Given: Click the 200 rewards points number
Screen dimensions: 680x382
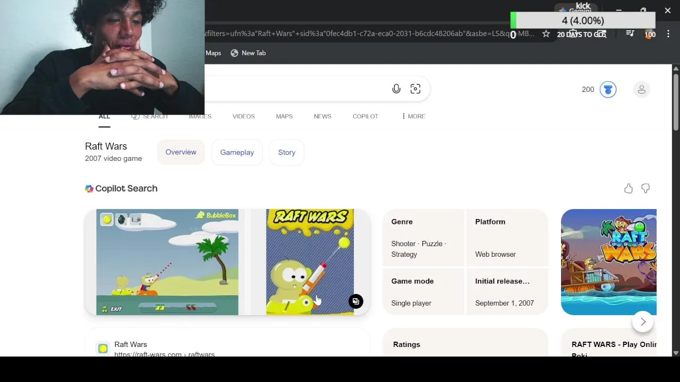Looking at the screenshot, I should (588, 90).
